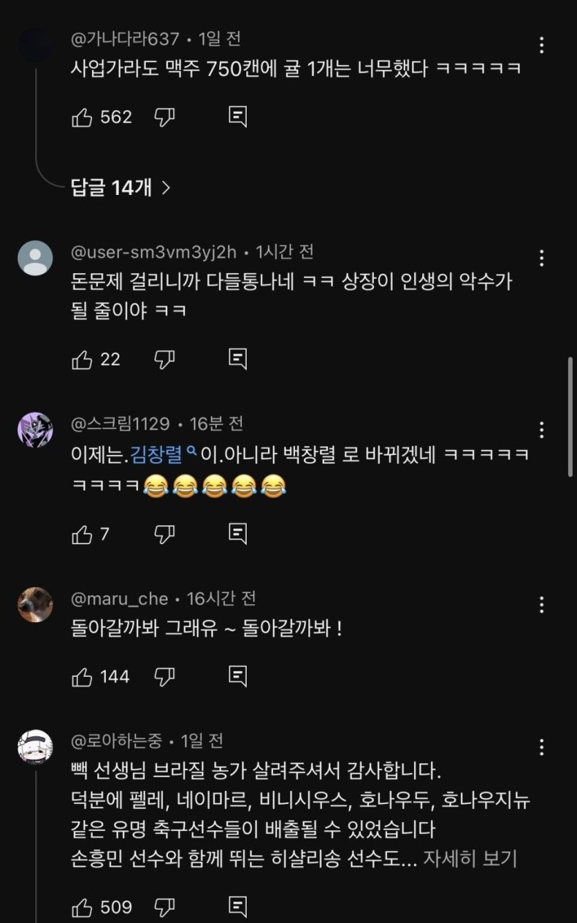
Task: Open the @maru_che dog avatar
Action: click(35, 604)
